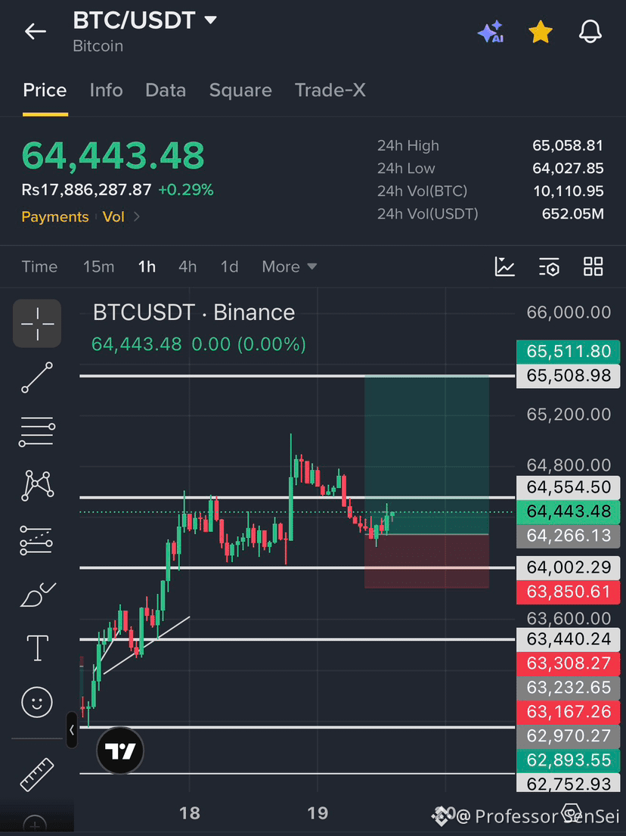Open the Vol link
Viewport: 626px width, 836px height.
click(x=113, y=217)
